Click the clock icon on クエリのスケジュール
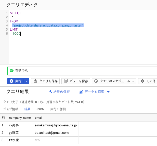 (x=96, y=81)
